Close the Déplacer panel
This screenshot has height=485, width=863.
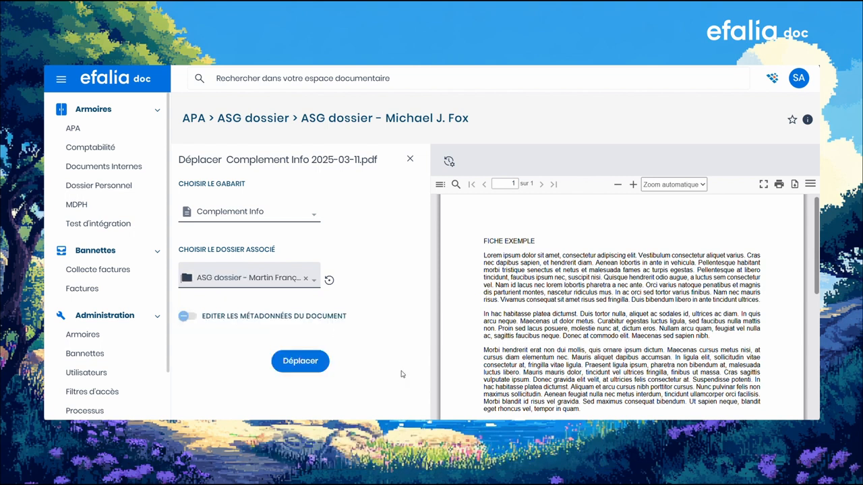click(410, 159)
